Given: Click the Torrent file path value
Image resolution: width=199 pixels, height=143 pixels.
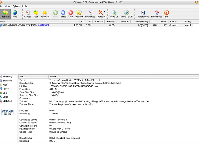Looking at the screenshot, I should [x=75, y=80].
